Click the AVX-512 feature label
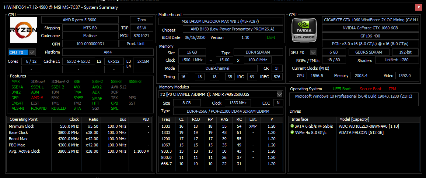The image size is (426, 178). tap(118, 87)
